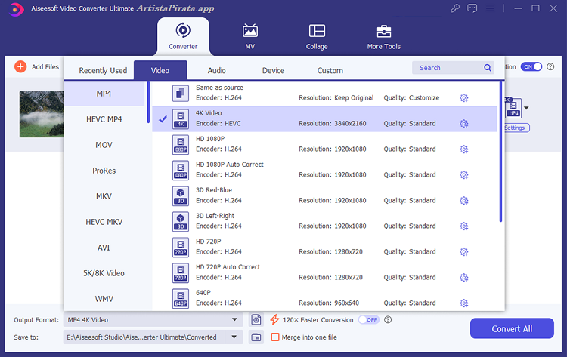Expand the MP4 format arrow beside the file

point(527,109)
